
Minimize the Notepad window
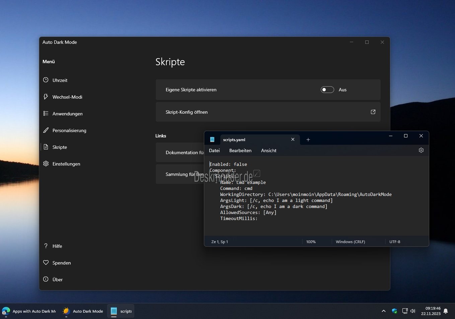pyautogui.click(x=391, y=136)
